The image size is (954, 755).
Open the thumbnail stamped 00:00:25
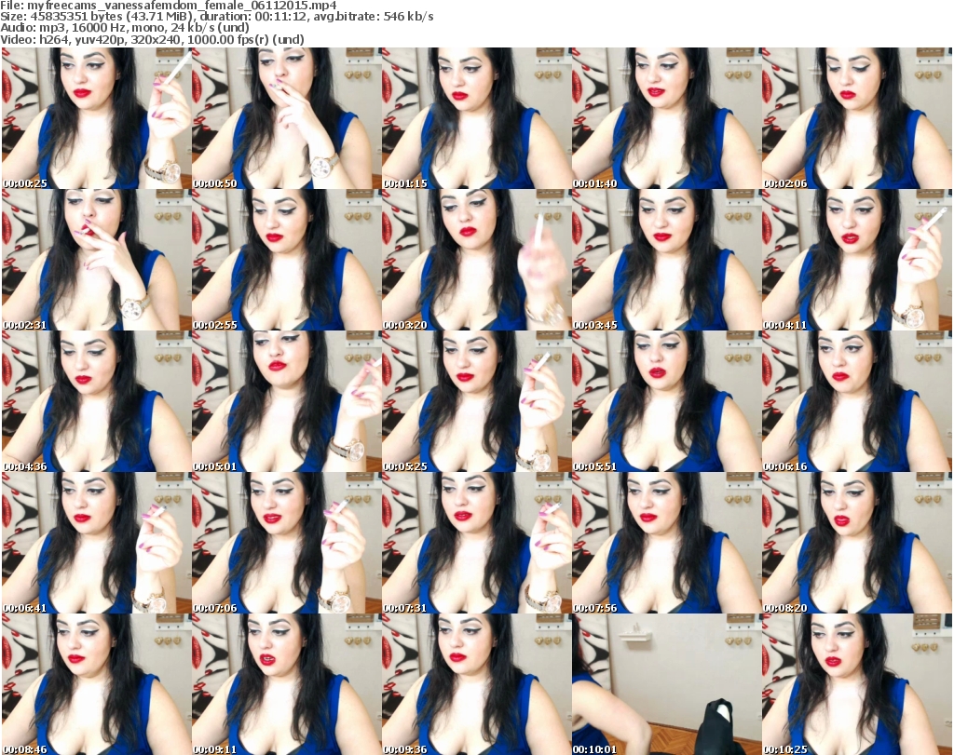pos(96,118)
